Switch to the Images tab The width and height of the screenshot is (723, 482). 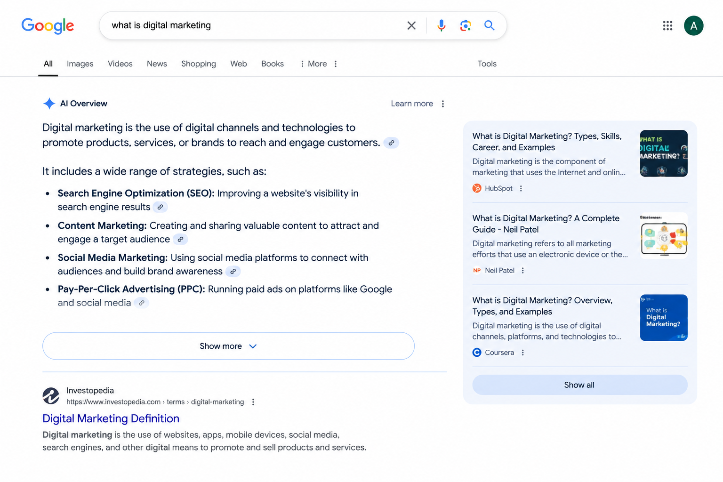pyautogui.click(x=80, y=64)
